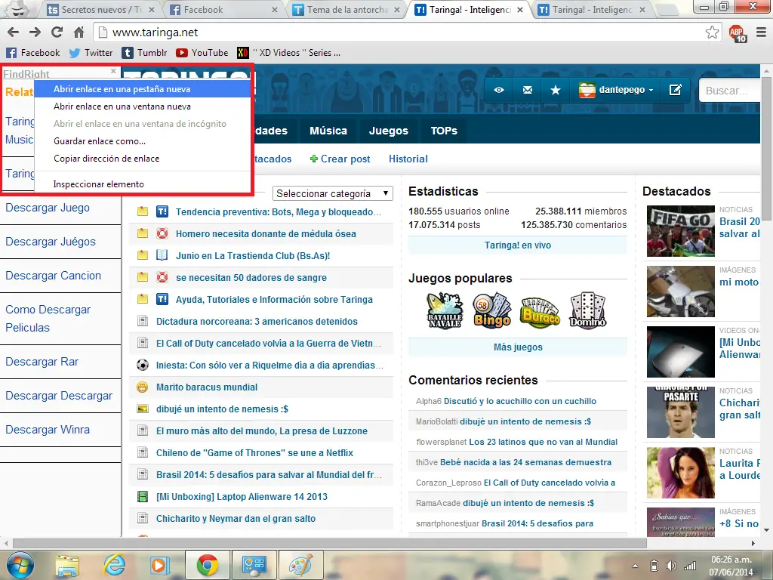
Task: Open Taringa notifications eye icon
Action: 499,90
